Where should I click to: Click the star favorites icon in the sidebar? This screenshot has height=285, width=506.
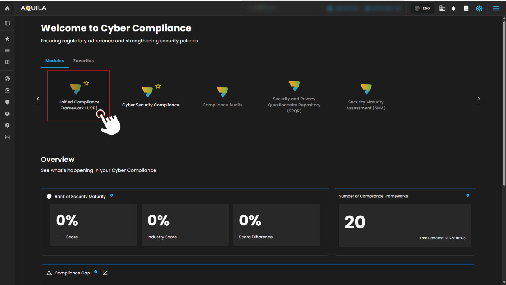click(7, 39)
